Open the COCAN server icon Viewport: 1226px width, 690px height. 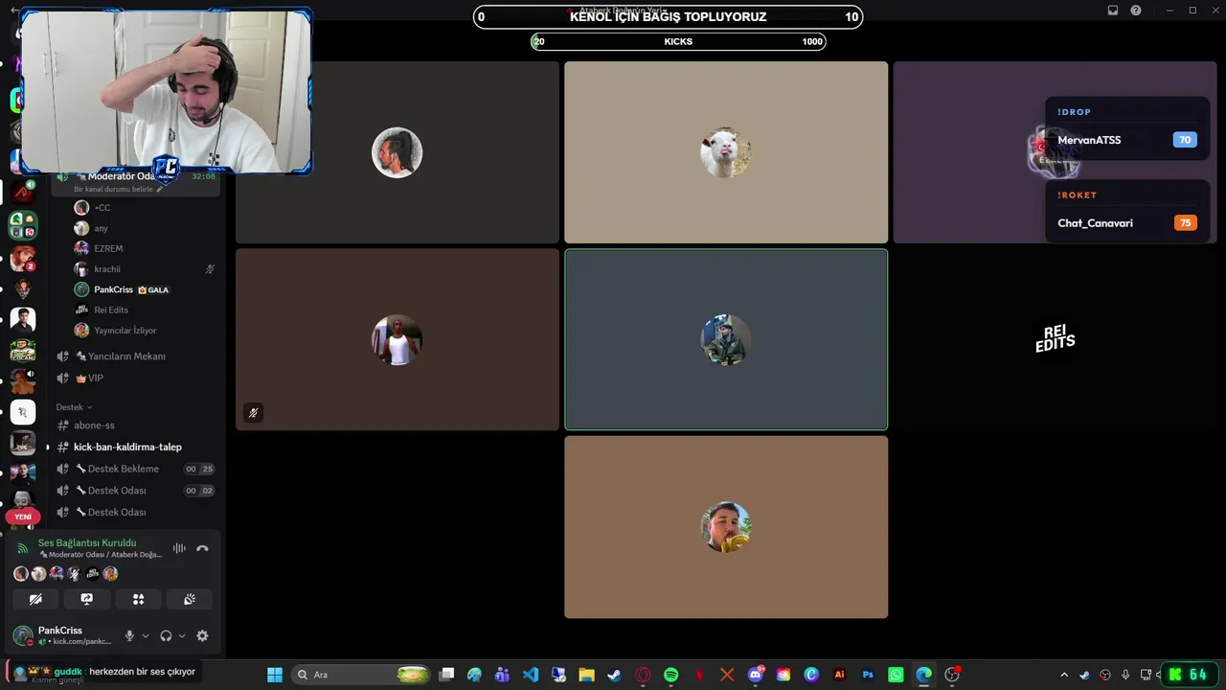click(x=23, y=351)
